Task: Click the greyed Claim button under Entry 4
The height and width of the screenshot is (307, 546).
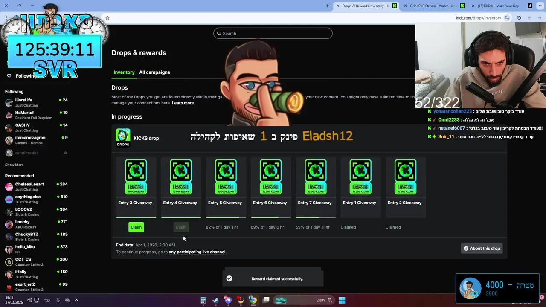Action: pyautogui.click(x=181, y=227)
